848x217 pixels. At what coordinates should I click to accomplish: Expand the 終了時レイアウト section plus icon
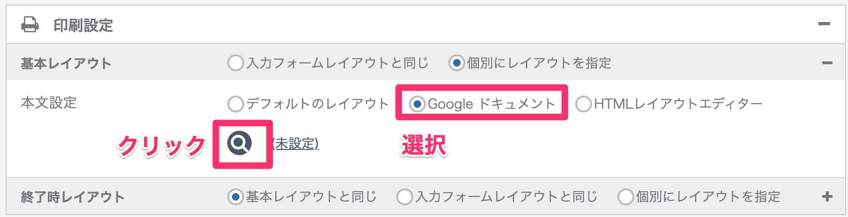pos(827,196)
